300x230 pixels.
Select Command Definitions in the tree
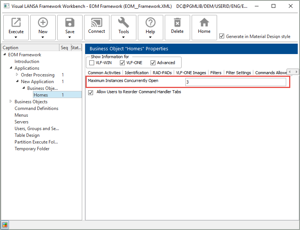coord(36,108)
